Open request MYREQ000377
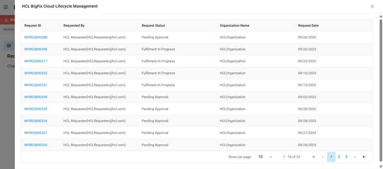This screenshot has width=383, height=169. tap(36, 61)
